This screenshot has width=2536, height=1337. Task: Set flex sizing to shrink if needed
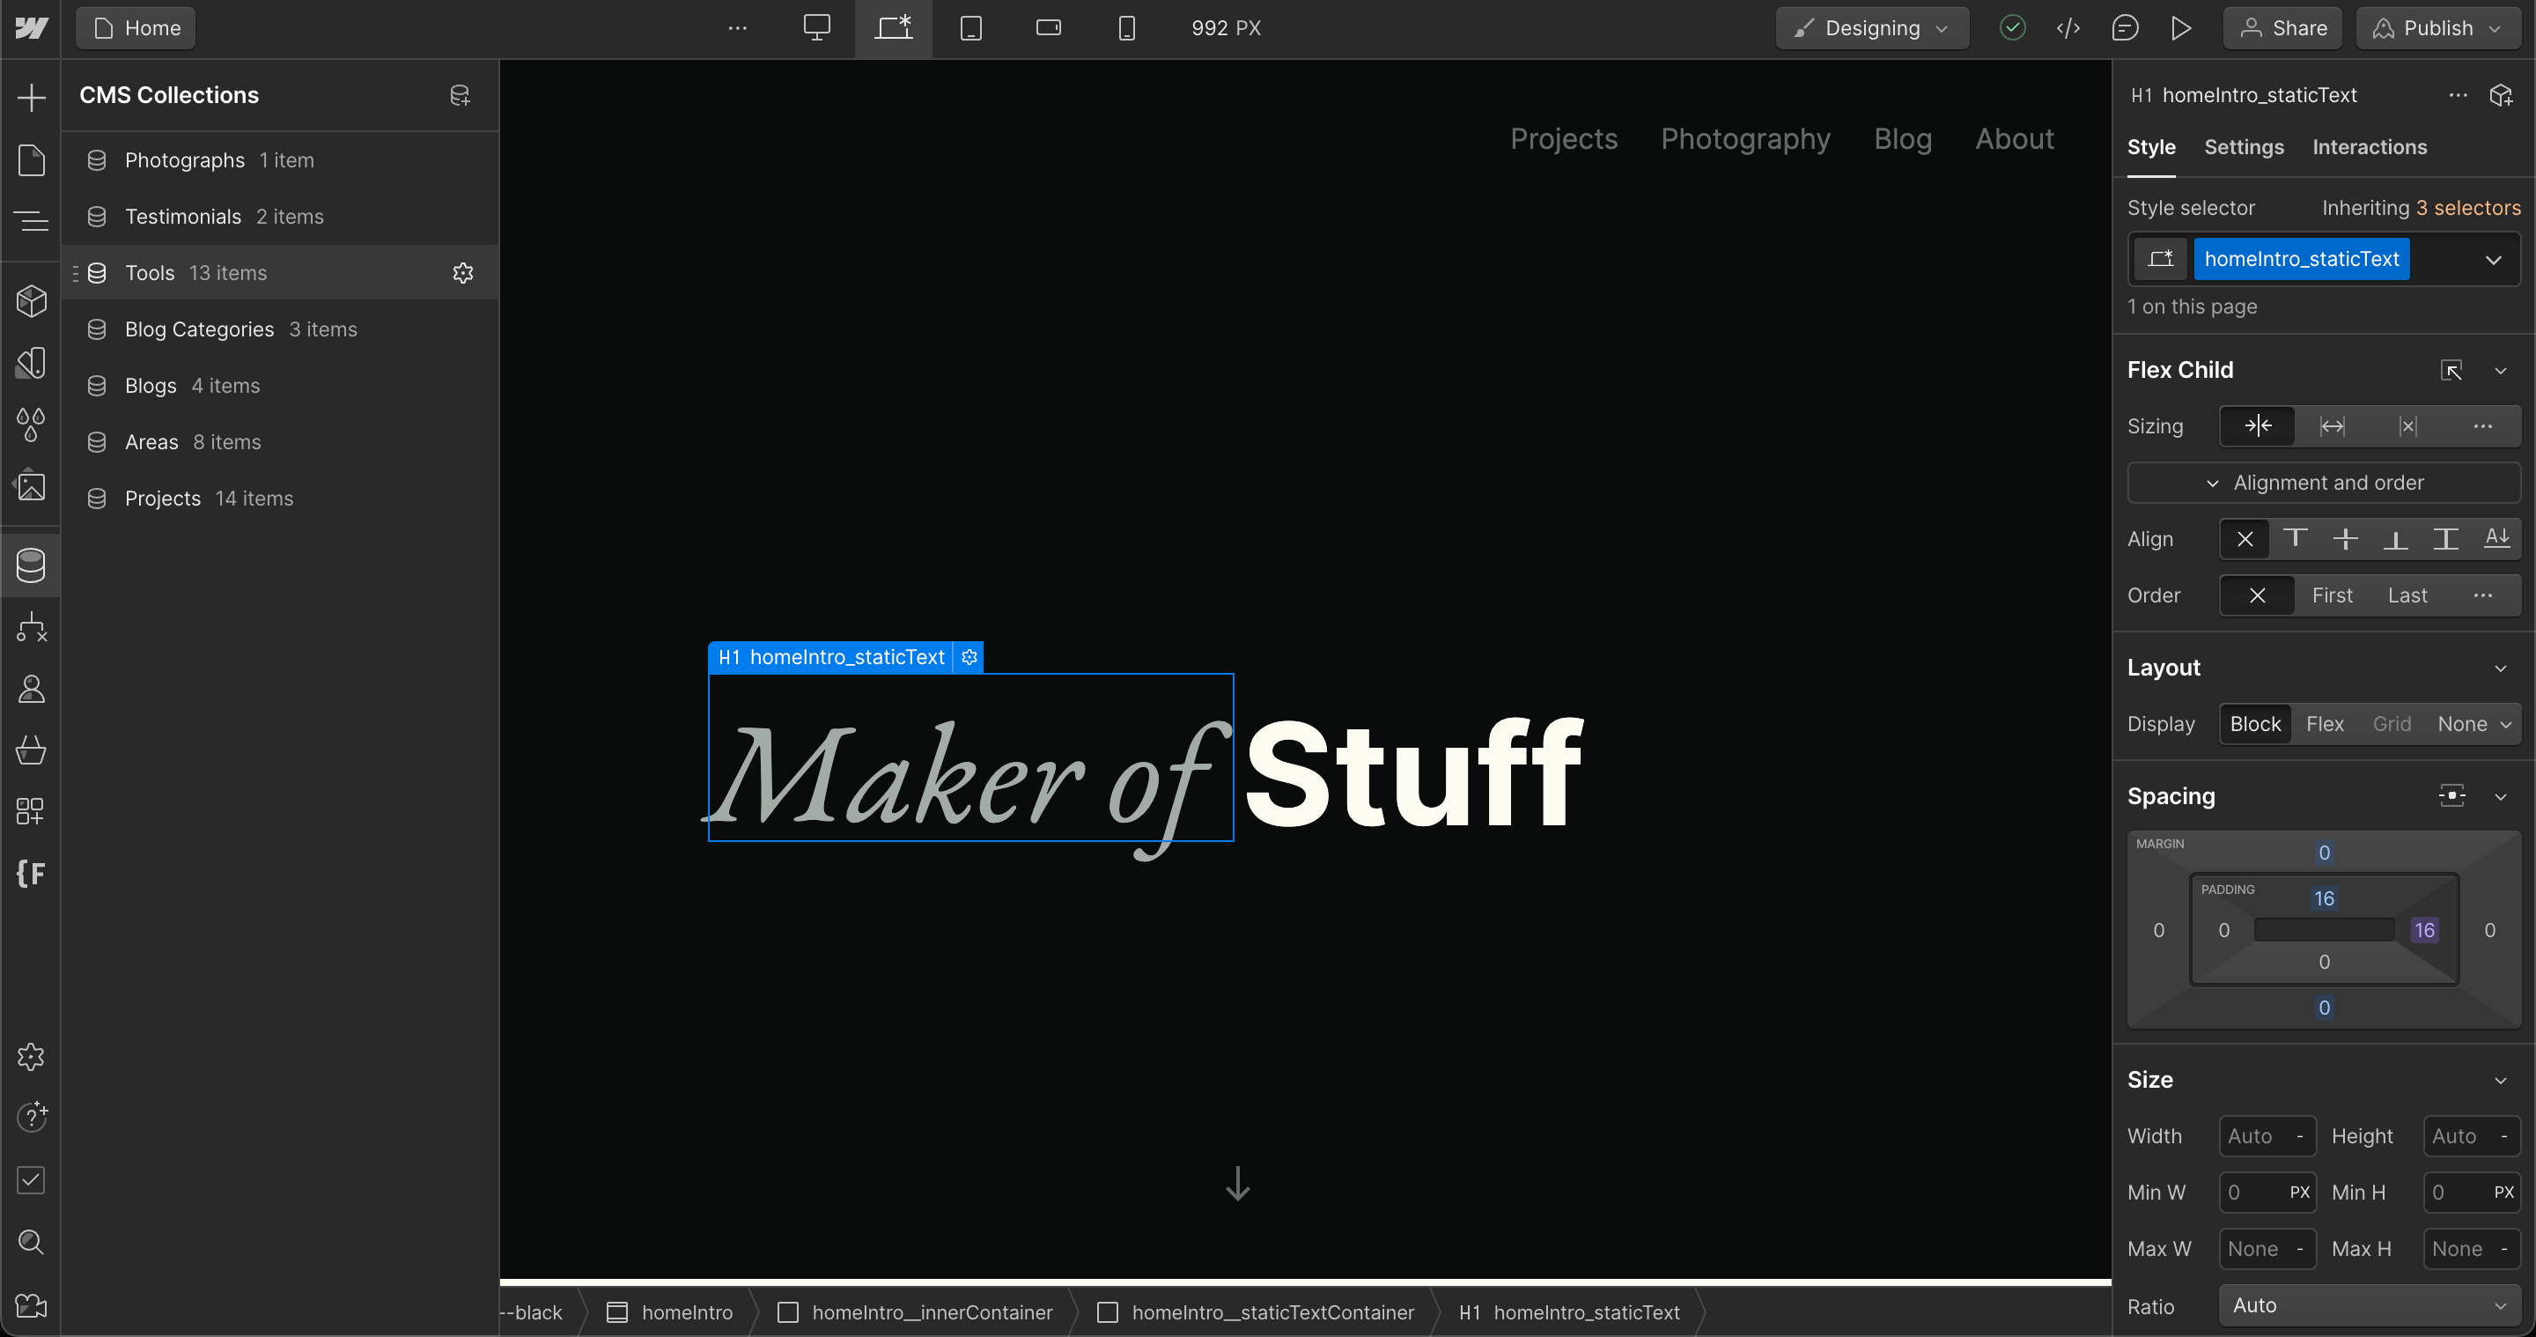[x=2258, y=426]
